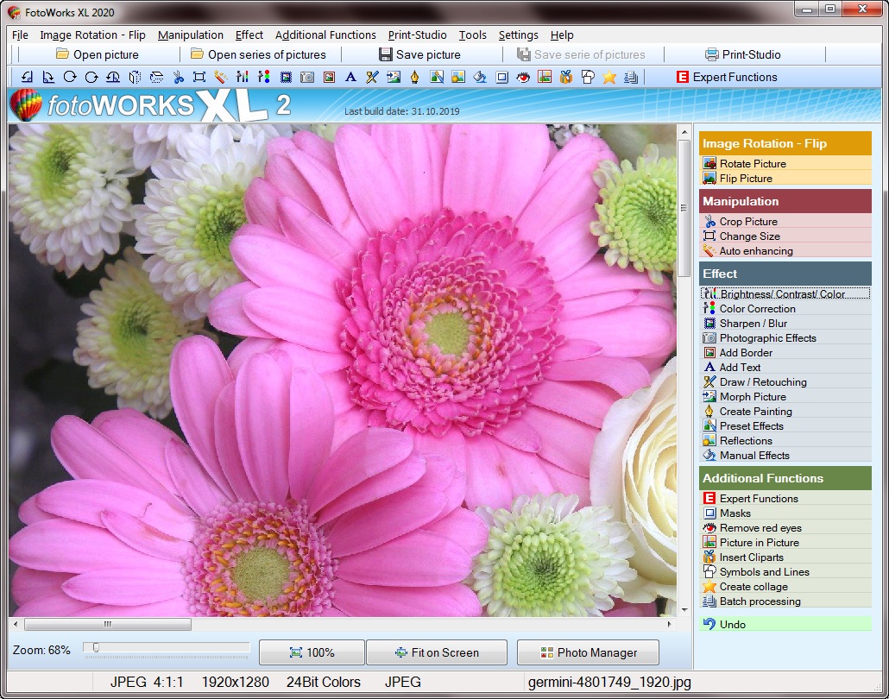889x699 pixels.
Task: Click the vertical scrollbar down arrow
Action: 685,610
